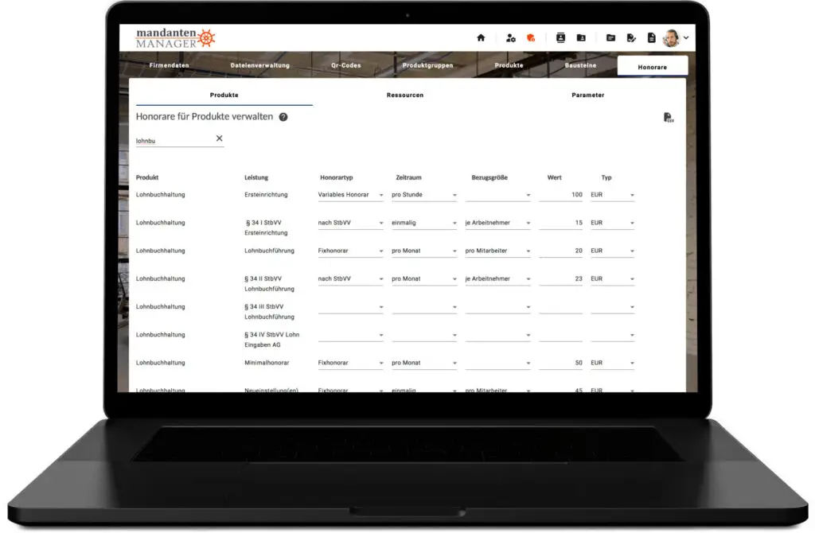
Task: Open 'Fixhonorar' dropdown in Minimalhonorar row
Action: pyautogui.click(x=351, y=363)
